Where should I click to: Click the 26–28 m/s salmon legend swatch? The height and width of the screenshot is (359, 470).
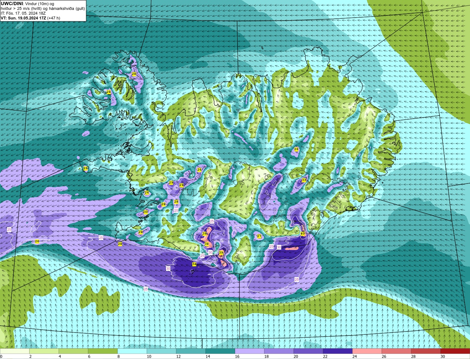pyautogui.click(x=397, y=351)
